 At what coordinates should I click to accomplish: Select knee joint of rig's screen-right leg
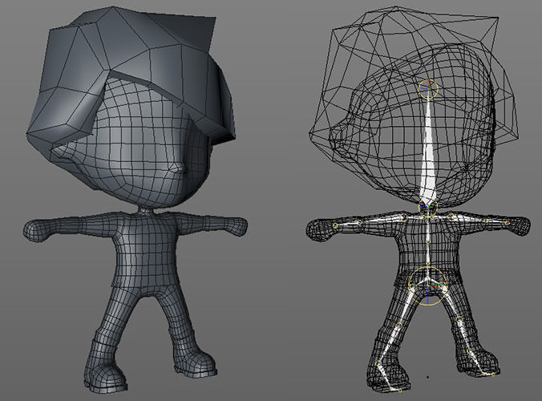coord(459,320)
